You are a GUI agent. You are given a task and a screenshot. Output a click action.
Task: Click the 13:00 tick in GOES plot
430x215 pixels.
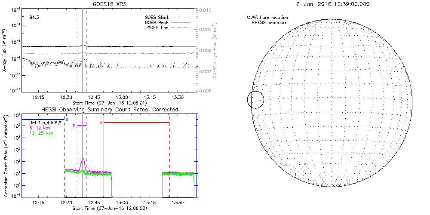tap(122, 97)
